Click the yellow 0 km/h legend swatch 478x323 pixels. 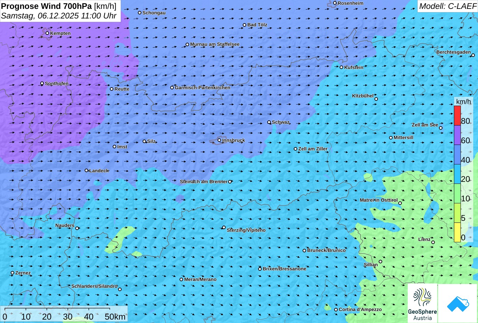(458, 232)
